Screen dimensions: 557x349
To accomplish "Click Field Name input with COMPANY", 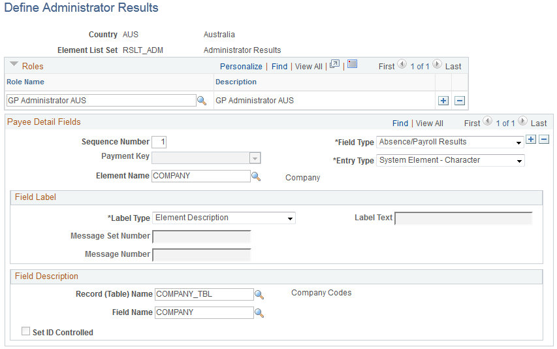I will click(204, 312).
